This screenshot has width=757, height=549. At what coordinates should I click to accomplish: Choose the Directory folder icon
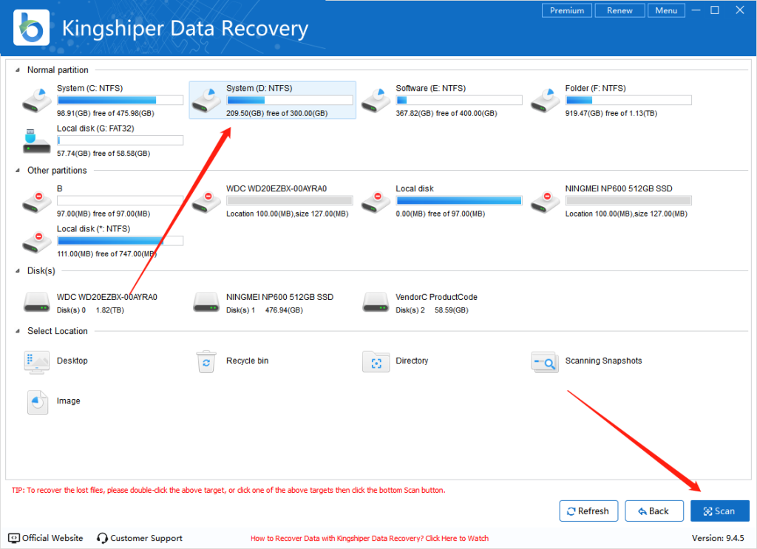tap(376, 362)
